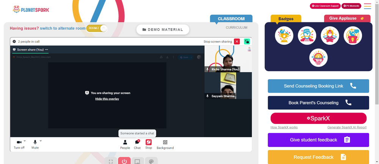Click the Hide this overlay link
The image size is (379, 164).
[107, 99]
